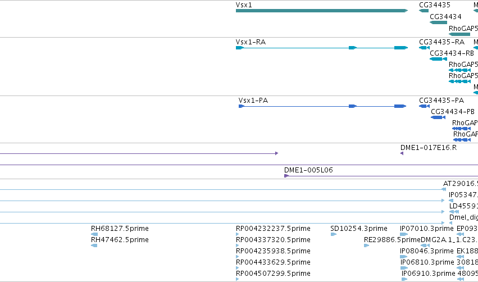This screenshot has width=478, height=282.
Task: Select the IP05347 cDNA label
Action: tap(463, 195)
